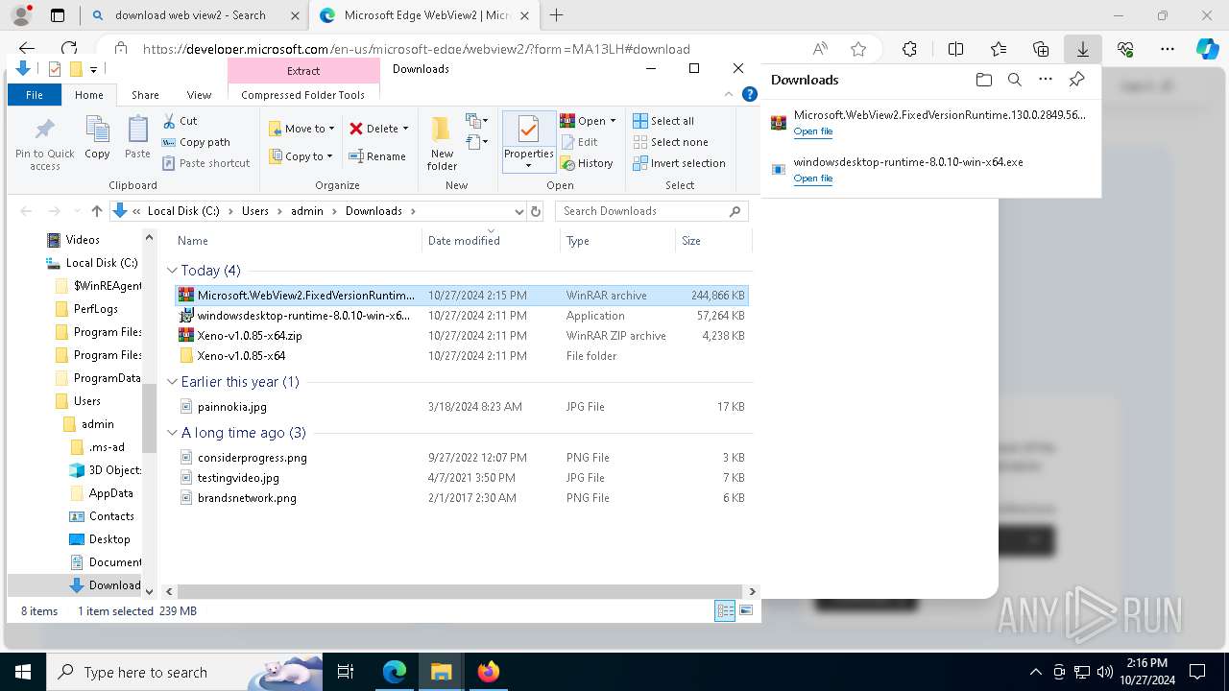The width and height of the screenshot is (1229, 691).
Task: Click taskbar search box
Action: [184, 672]
